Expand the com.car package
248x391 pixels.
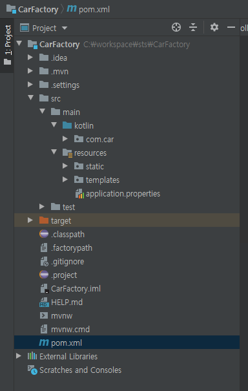pyautogui.click(x=65, y=139)
